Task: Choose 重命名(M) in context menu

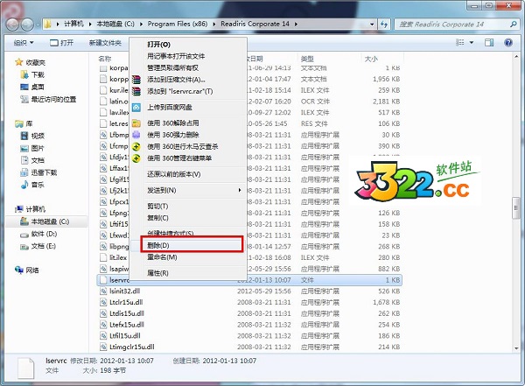Action: tap(188, 257)
